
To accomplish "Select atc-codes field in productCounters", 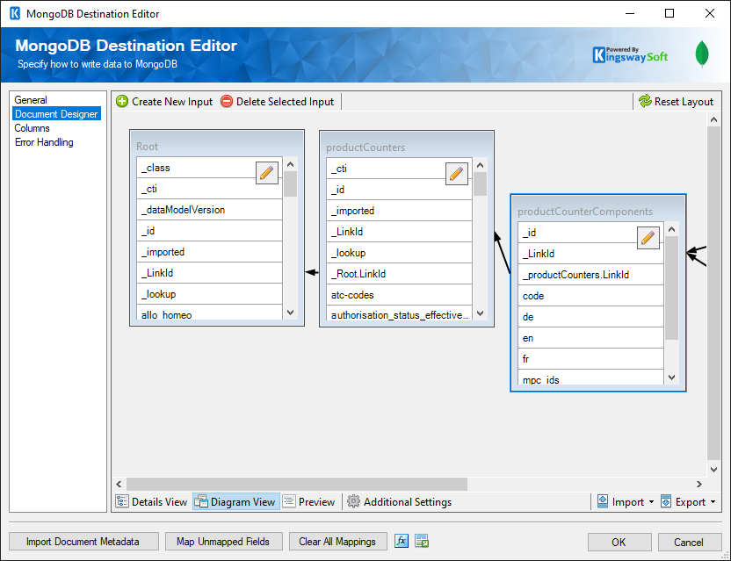I will point(399,295).
